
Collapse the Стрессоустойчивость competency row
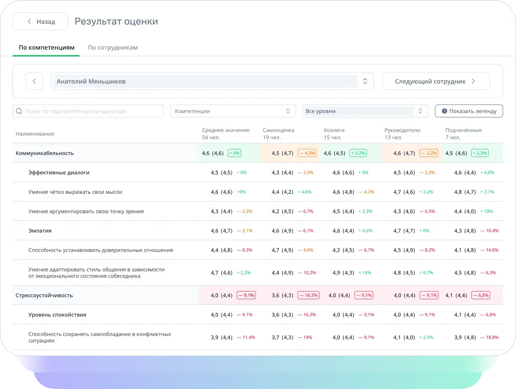coord(258,295)
